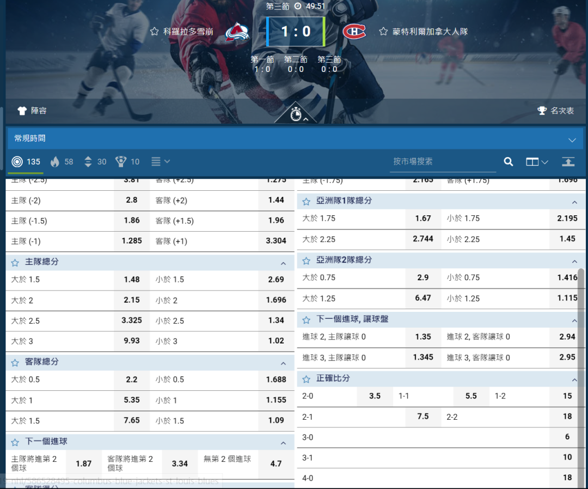Click the Montreal Canadiens team logo
588x489 pixels.
(x=354, y=32)
